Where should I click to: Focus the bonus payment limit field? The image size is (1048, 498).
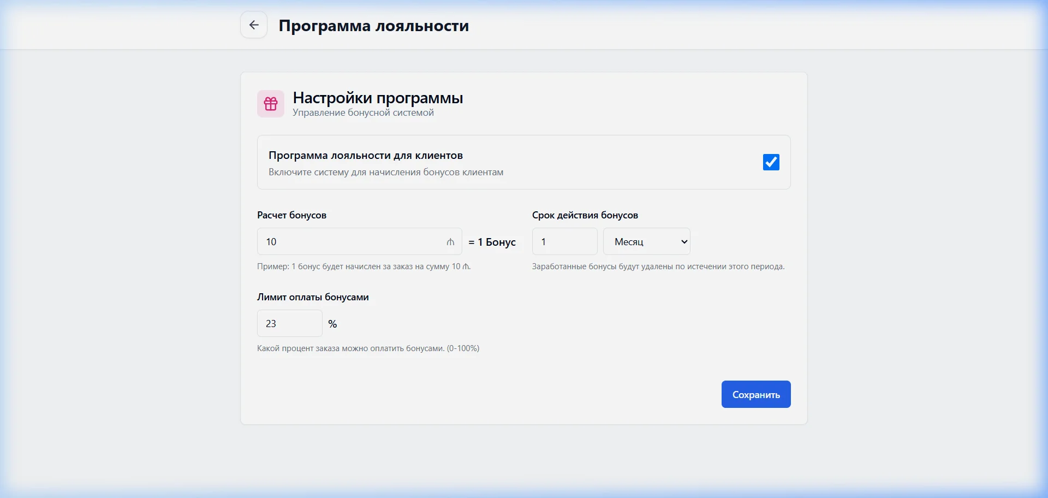click(x=290, y=323)
